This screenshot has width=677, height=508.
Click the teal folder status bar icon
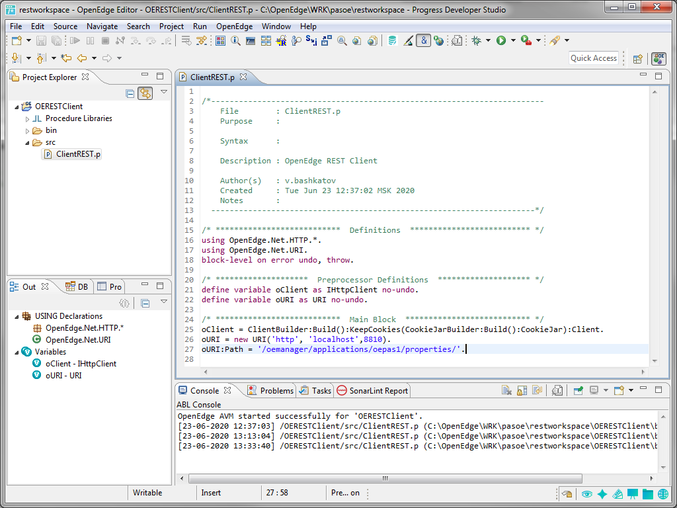(648, 493)
